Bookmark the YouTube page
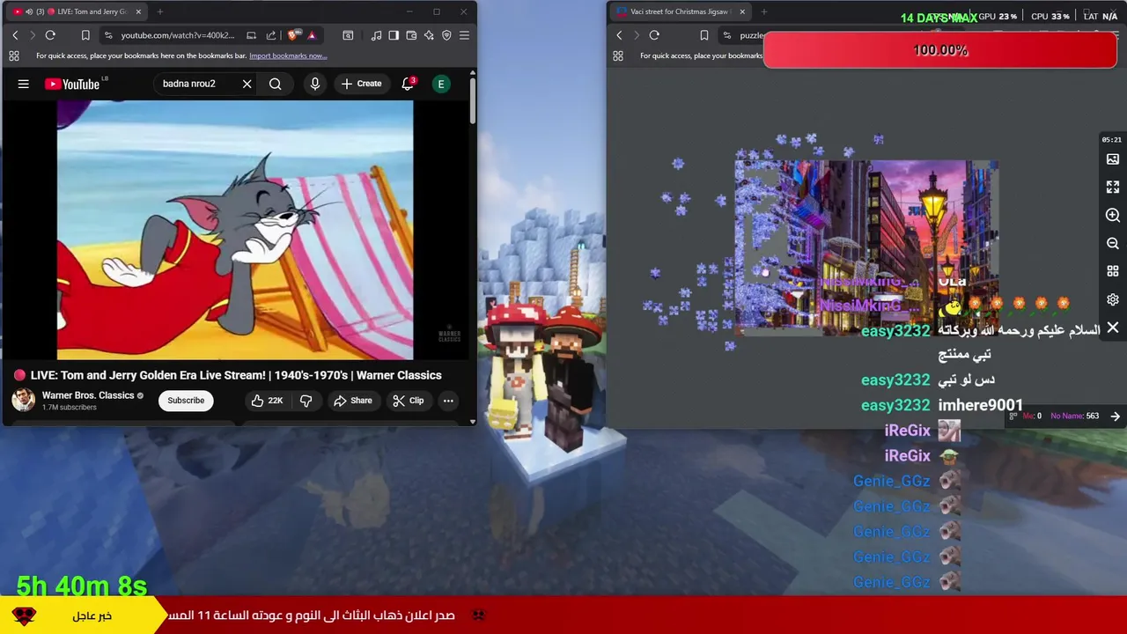This screenshot has height=634, width=1127. [85, 35]
